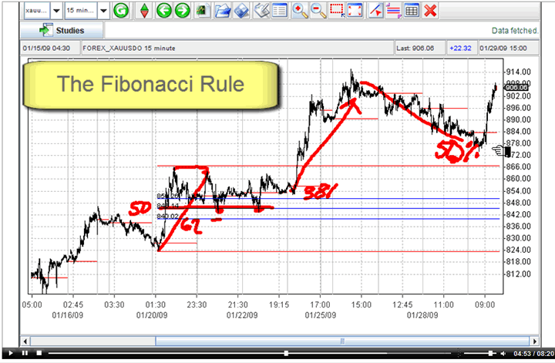Click the paintbrush edit icon
This screenshot has height=363, width=555.
262,11
